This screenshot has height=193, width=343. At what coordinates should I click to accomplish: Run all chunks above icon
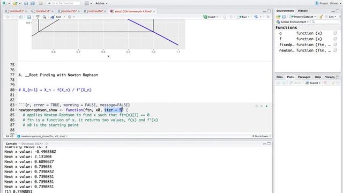click(262, 106)
